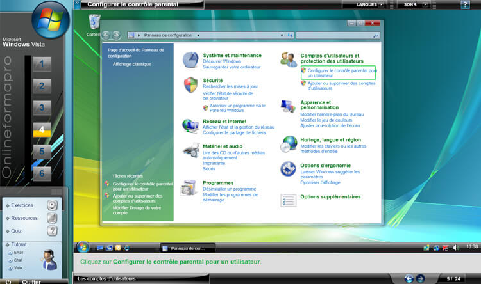Viewport: 481px width, 284px height.
Task: Open the Réseau et Internet icon
Action: pyautogui.click(x=190, y=126)
